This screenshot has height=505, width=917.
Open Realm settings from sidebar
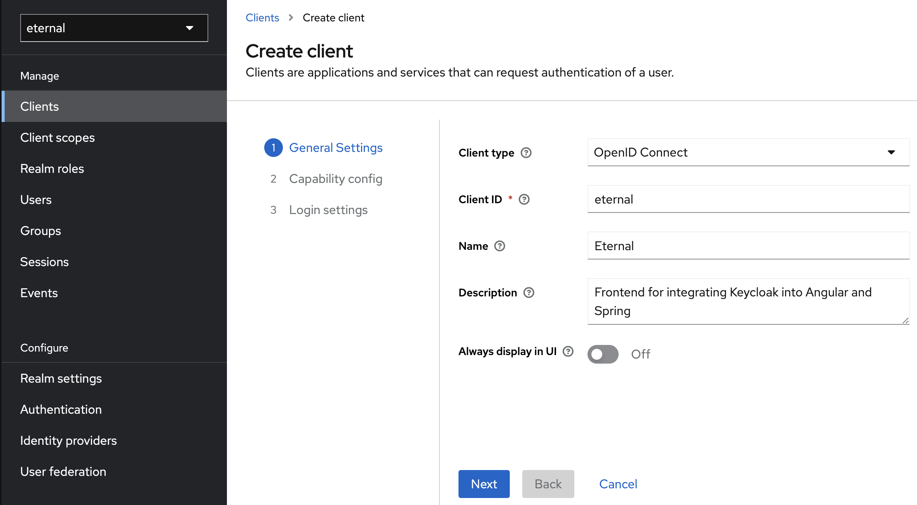(61, 378)
